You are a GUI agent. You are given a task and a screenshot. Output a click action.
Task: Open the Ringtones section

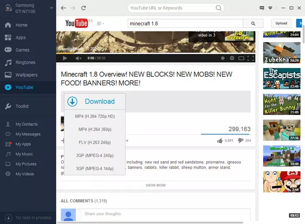pos(25,62)
